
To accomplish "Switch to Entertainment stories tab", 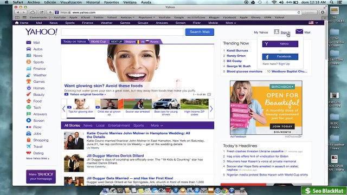I will coord(119,125).
